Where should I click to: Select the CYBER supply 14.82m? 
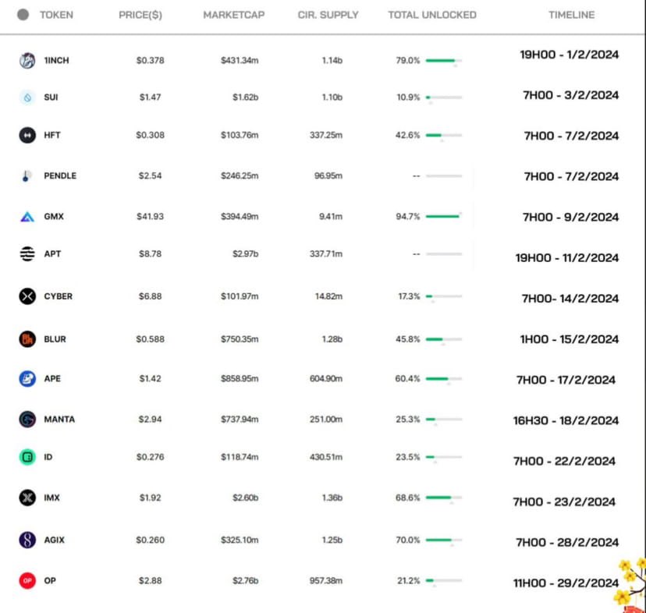[x=328, y=296]
